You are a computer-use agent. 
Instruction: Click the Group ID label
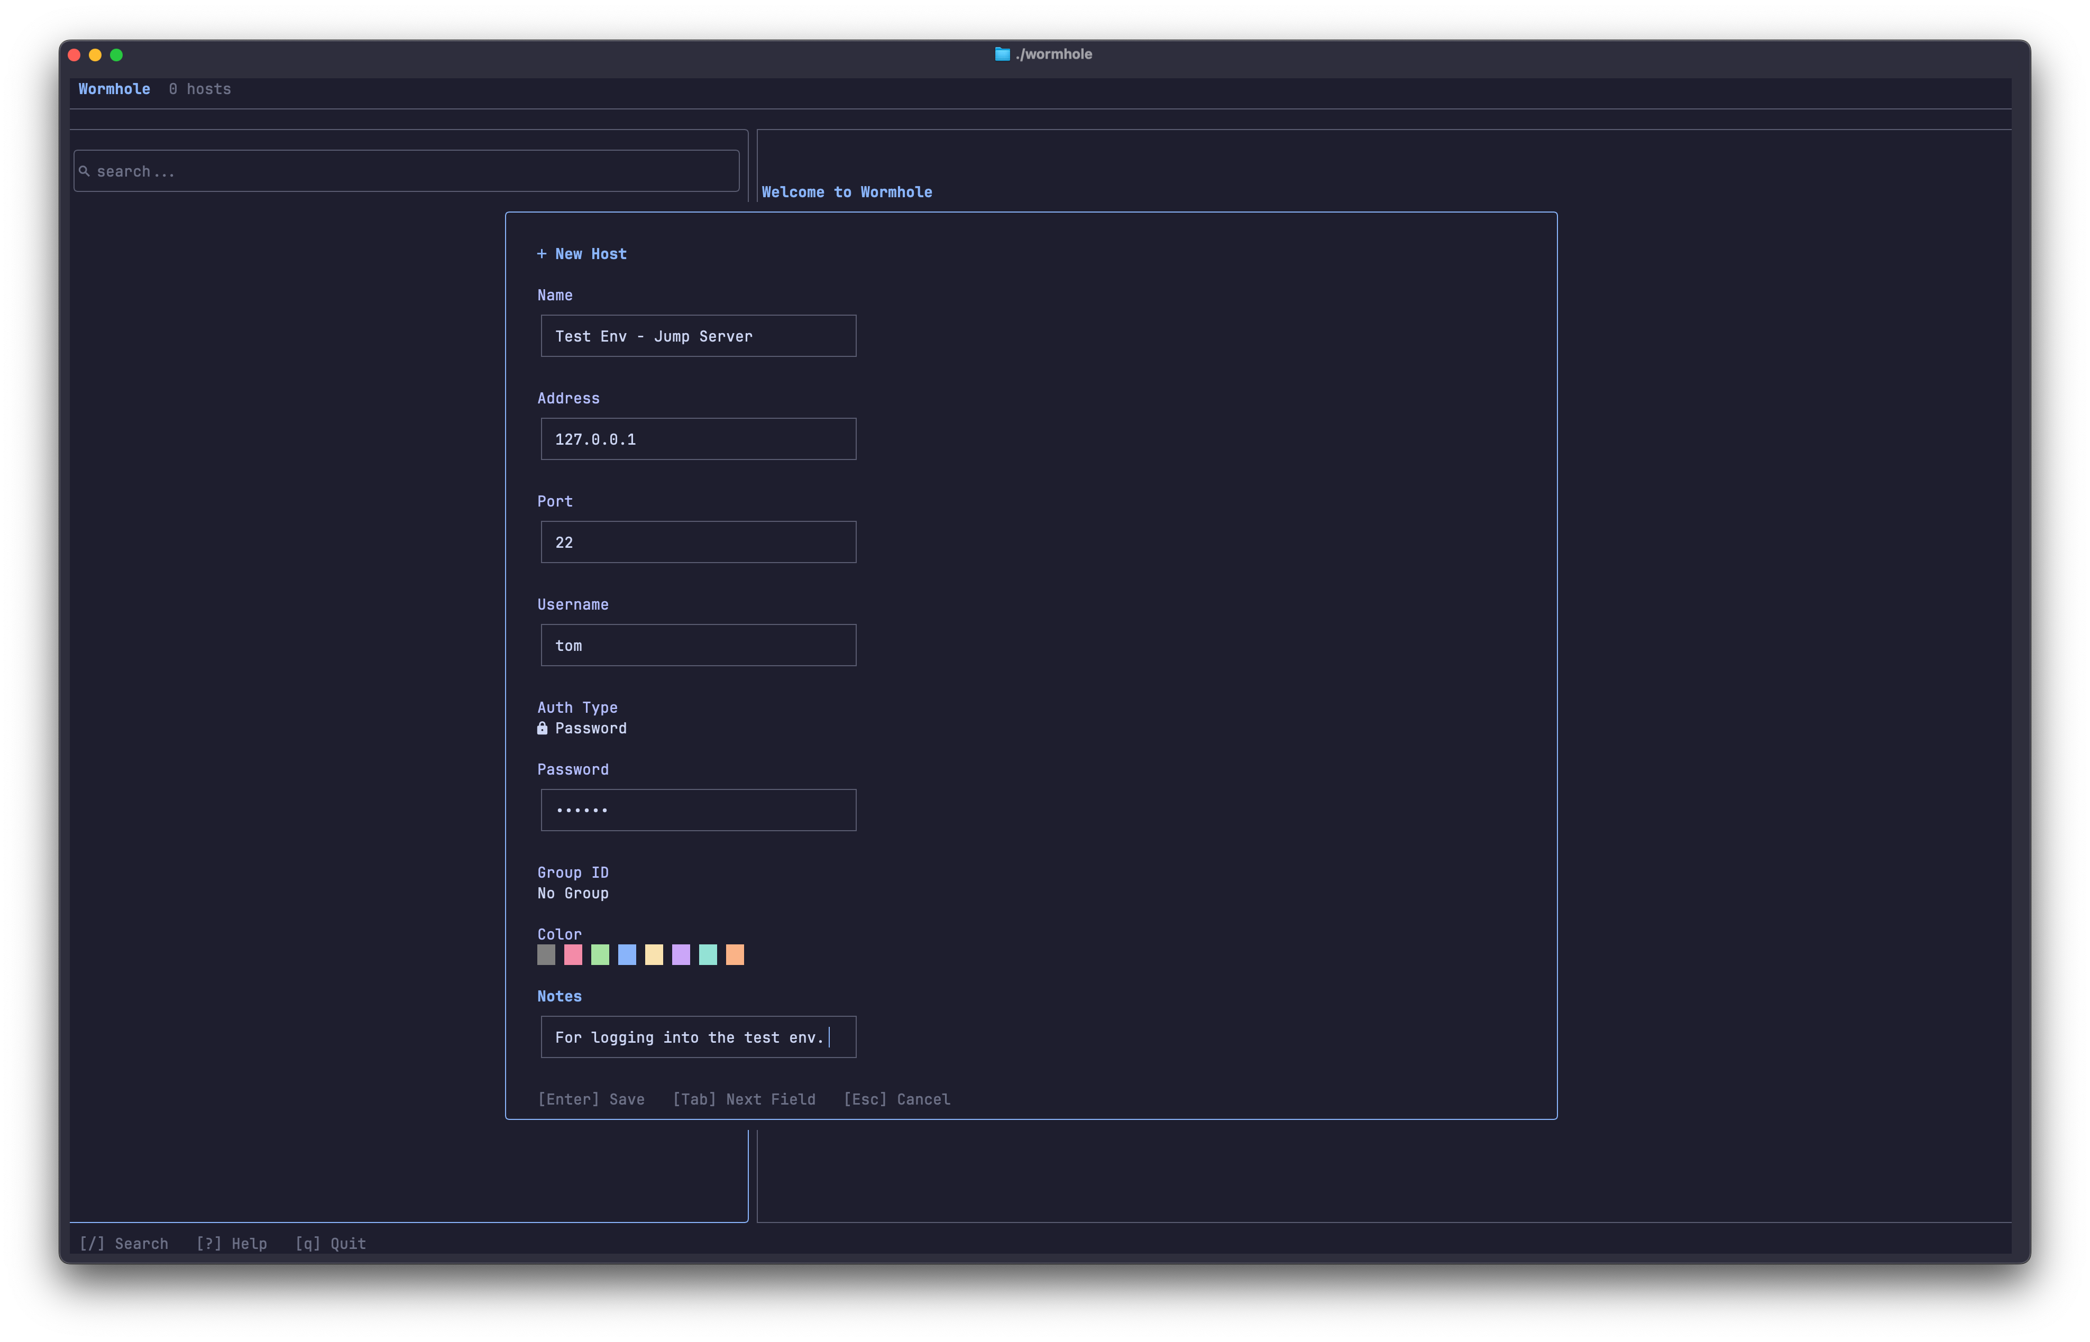coord(573,872)
